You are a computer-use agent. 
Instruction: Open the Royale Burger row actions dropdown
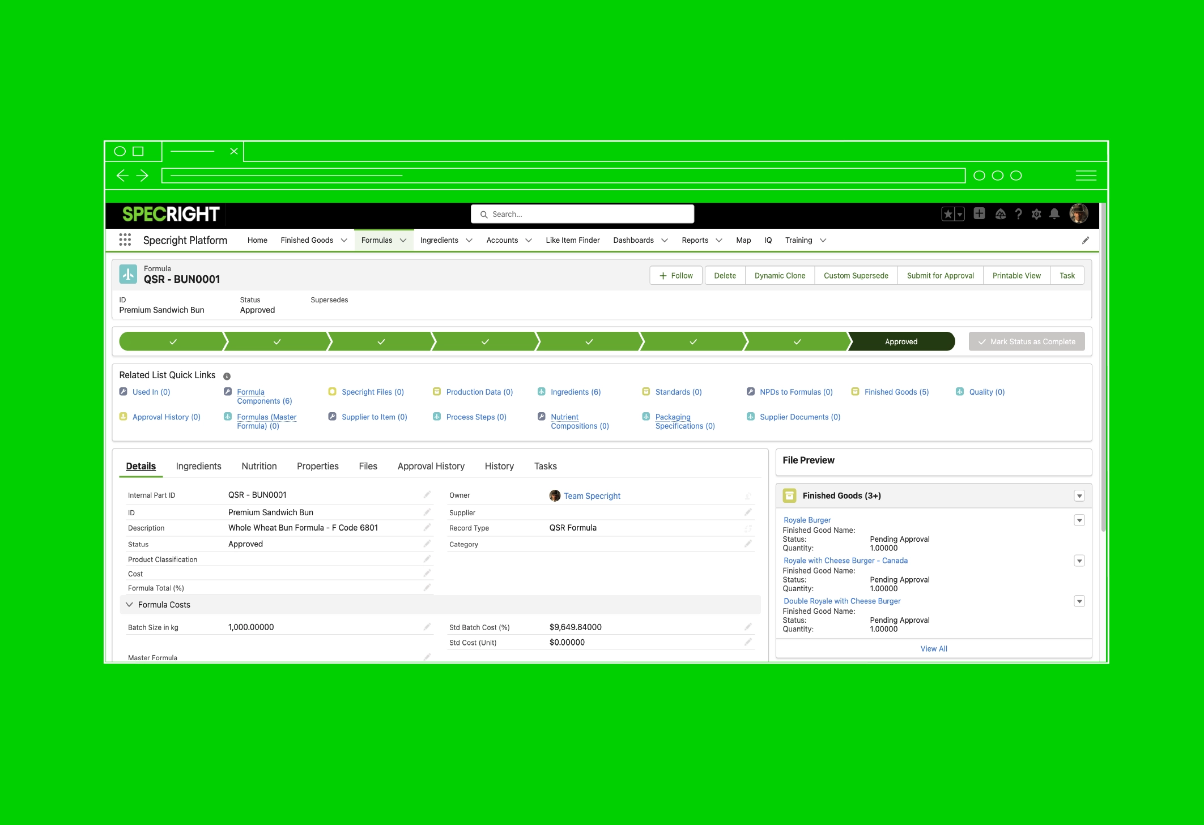point(1079,520)
